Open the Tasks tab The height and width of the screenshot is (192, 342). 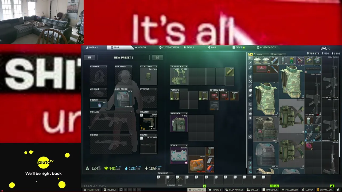239,47
